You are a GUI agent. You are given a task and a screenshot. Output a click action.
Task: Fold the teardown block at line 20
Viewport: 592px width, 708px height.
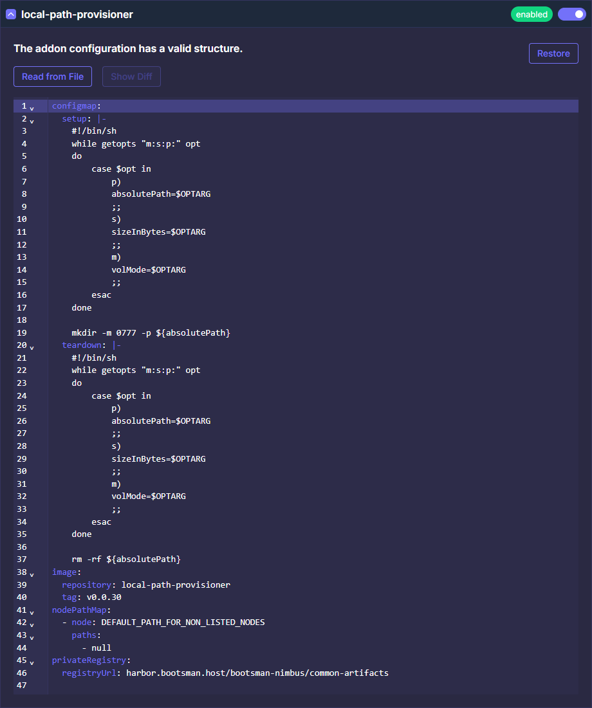32,347
